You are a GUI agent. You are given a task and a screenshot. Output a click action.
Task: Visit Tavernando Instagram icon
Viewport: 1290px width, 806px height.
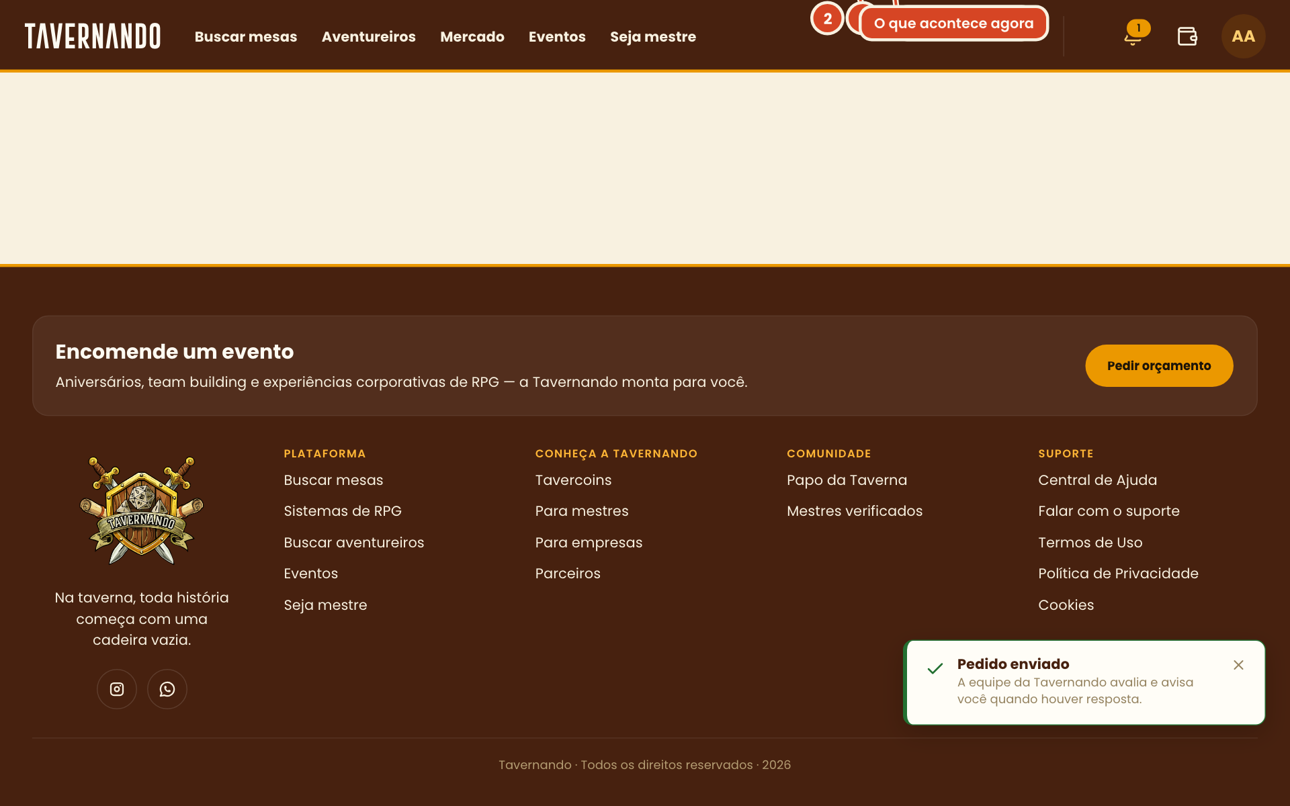pyautogui.click(x=117, y=689)
